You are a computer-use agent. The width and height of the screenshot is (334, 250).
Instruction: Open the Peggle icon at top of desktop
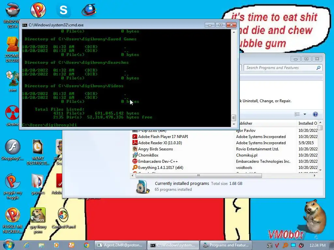point(38,10)
